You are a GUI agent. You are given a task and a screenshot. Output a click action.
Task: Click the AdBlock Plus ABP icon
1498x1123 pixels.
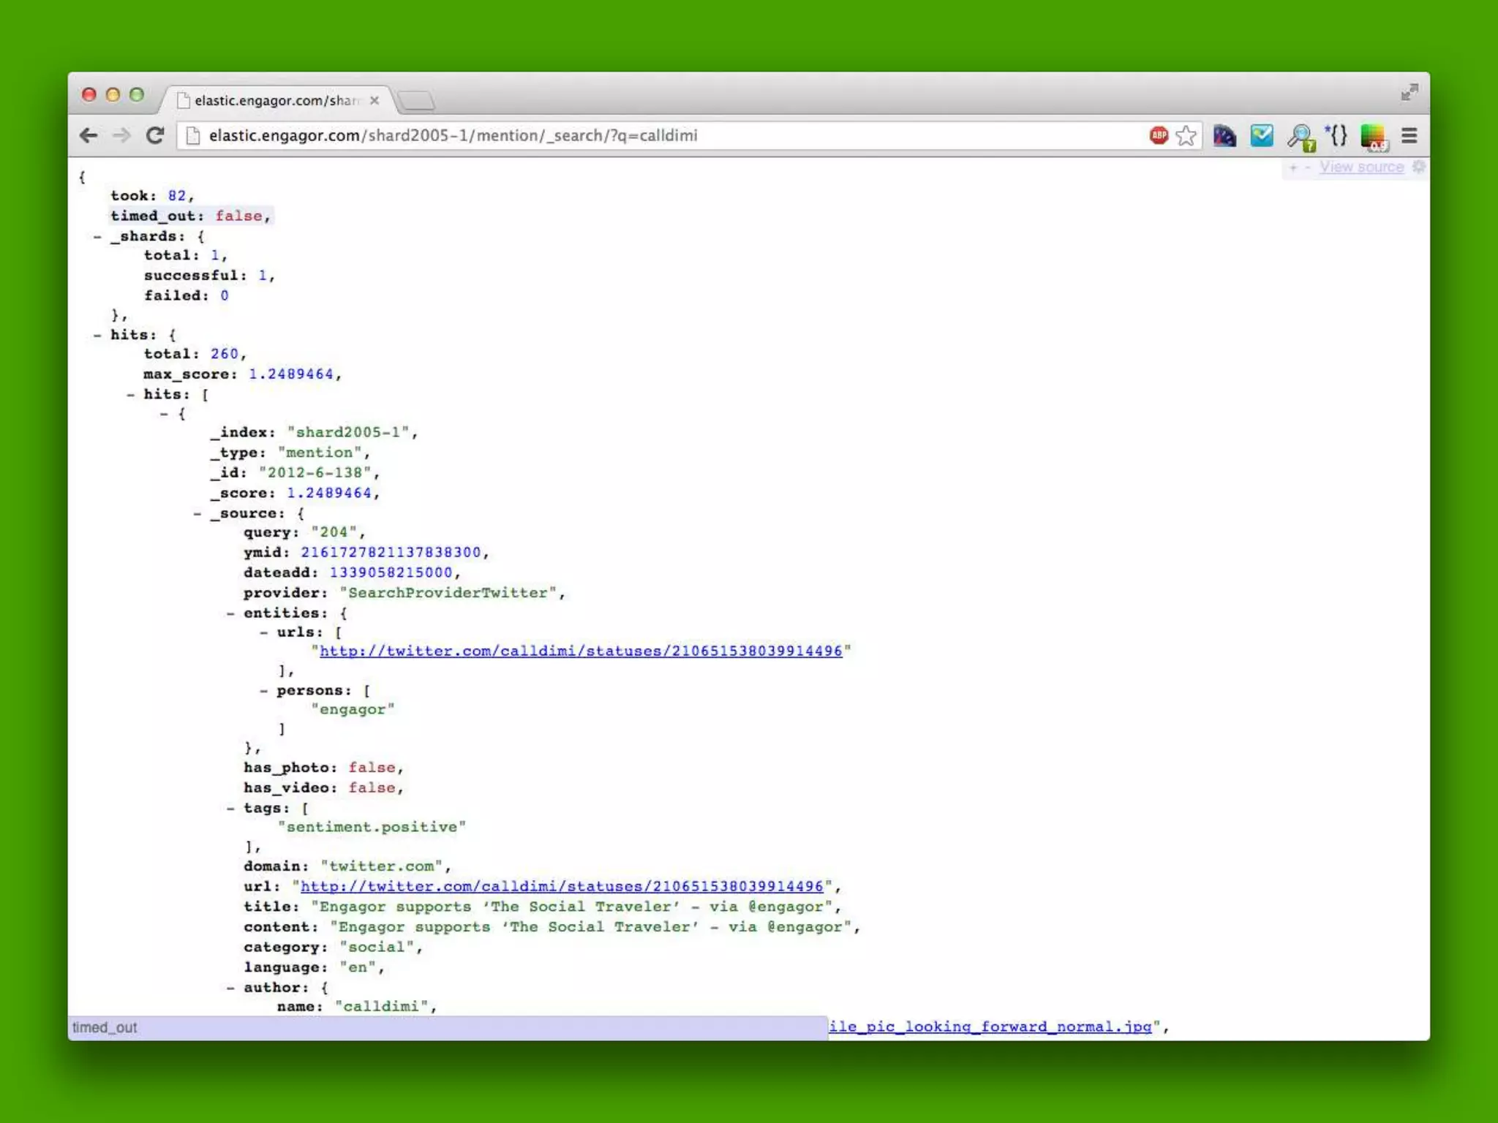(1159, 135)
